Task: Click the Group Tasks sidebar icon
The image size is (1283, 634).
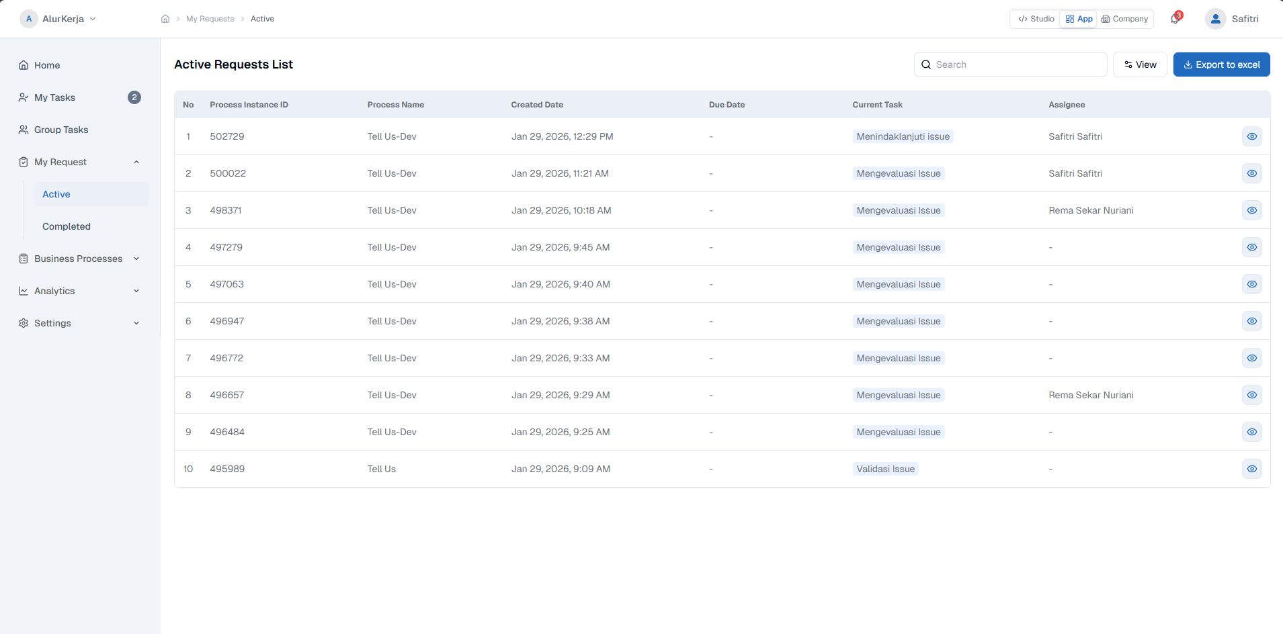Action: [24, 130]
